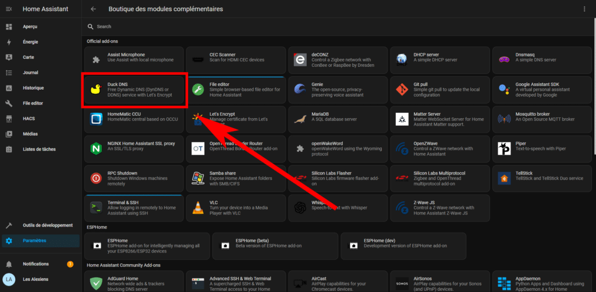The width and height of the screenshot is (596, 292).
Task: Click the HACS store icon
Action: tap(9, 119)
